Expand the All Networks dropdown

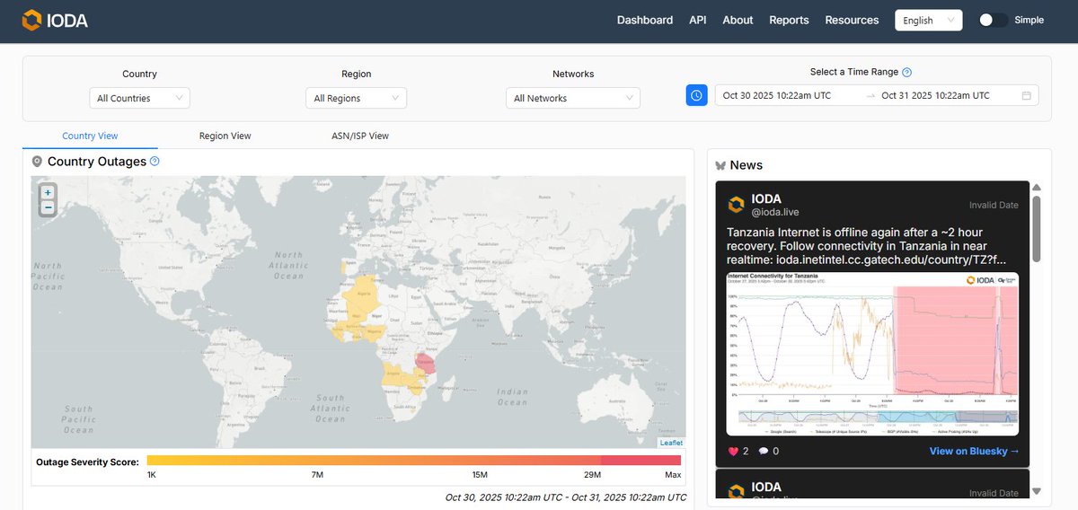tap(573, 98)
